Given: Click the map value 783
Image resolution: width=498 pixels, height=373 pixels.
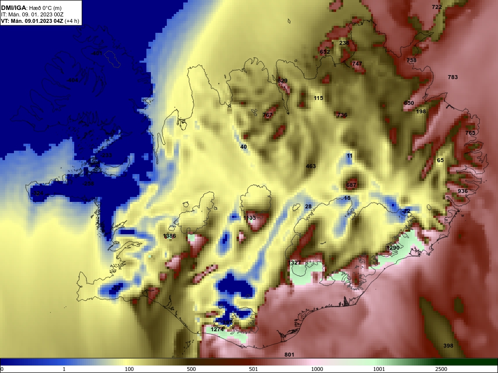Looking at the screenshot, I should (453, 77).
